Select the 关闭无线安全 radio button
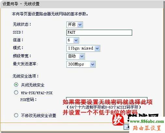165x133 pixels. (x=16, y=85)
